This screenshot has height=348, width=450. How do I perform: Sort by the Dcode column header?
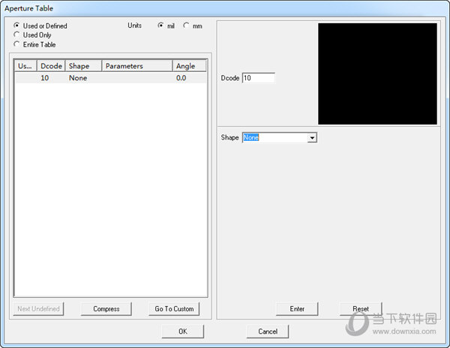(x=51, y=66)
